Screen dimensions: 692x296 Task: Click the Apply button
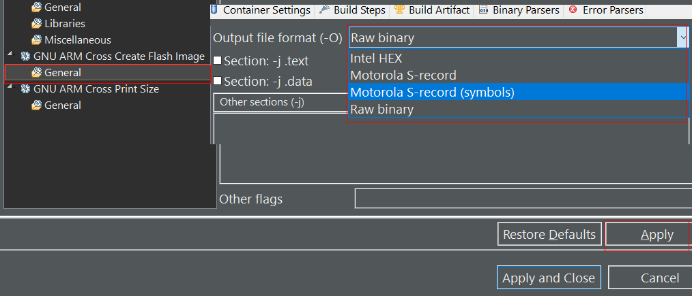click(647, 235)
